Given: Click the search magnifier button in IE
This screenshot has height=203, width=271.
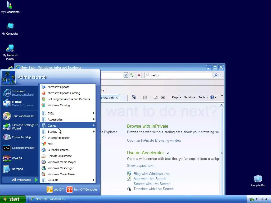Looking at the screenshot, I should pos(216,75).
